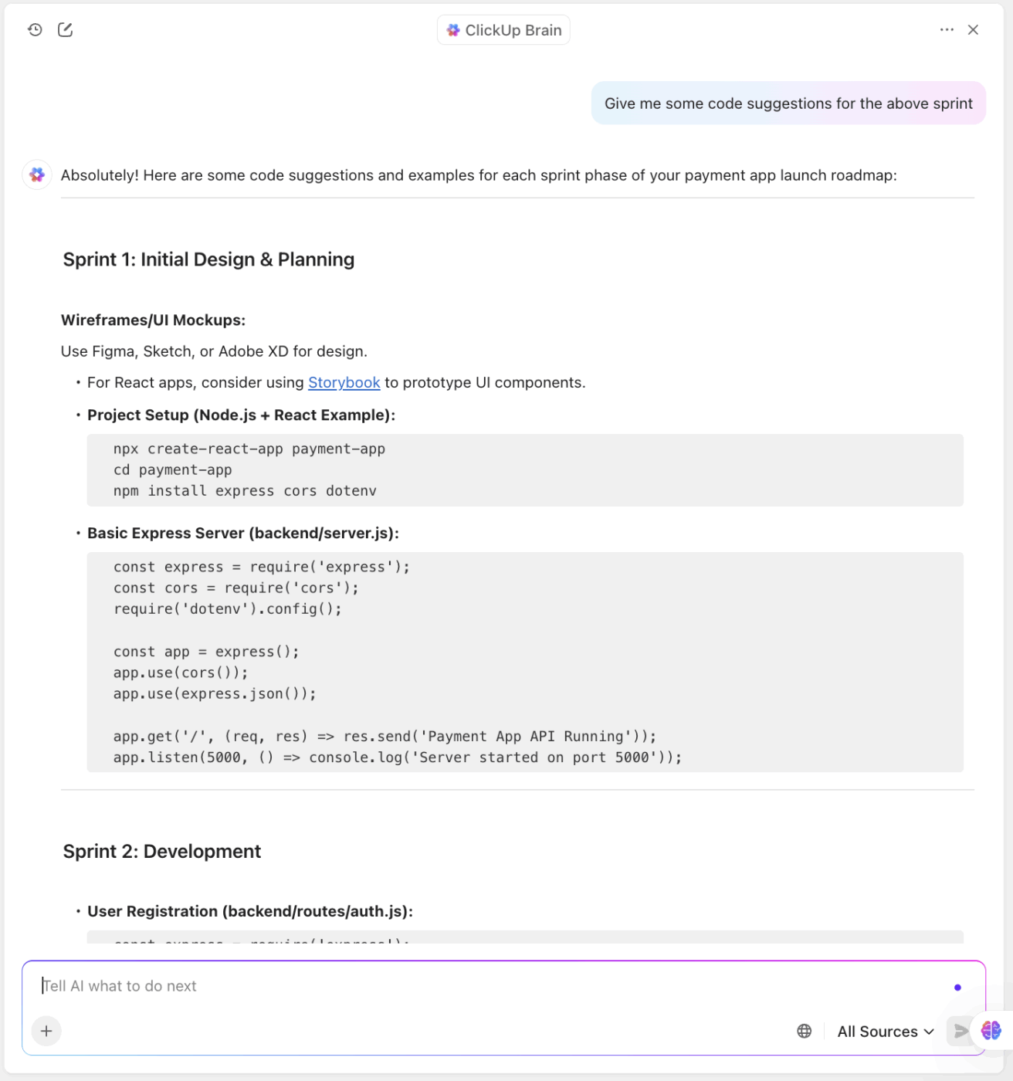Click the Sprint 1: Initial Design & Planning heading

208,259
